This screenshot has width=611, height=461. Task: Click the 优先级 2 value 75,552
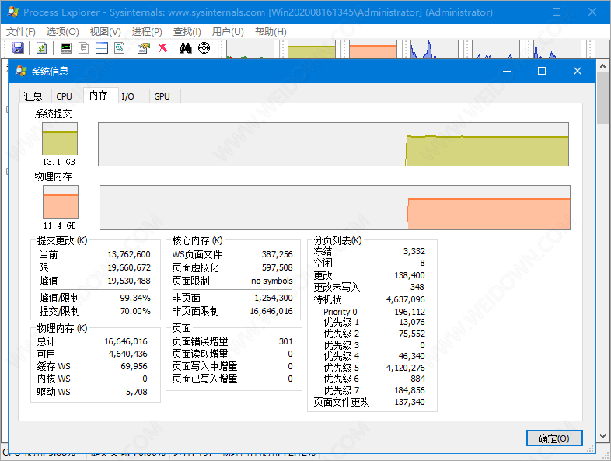(412, 334)
